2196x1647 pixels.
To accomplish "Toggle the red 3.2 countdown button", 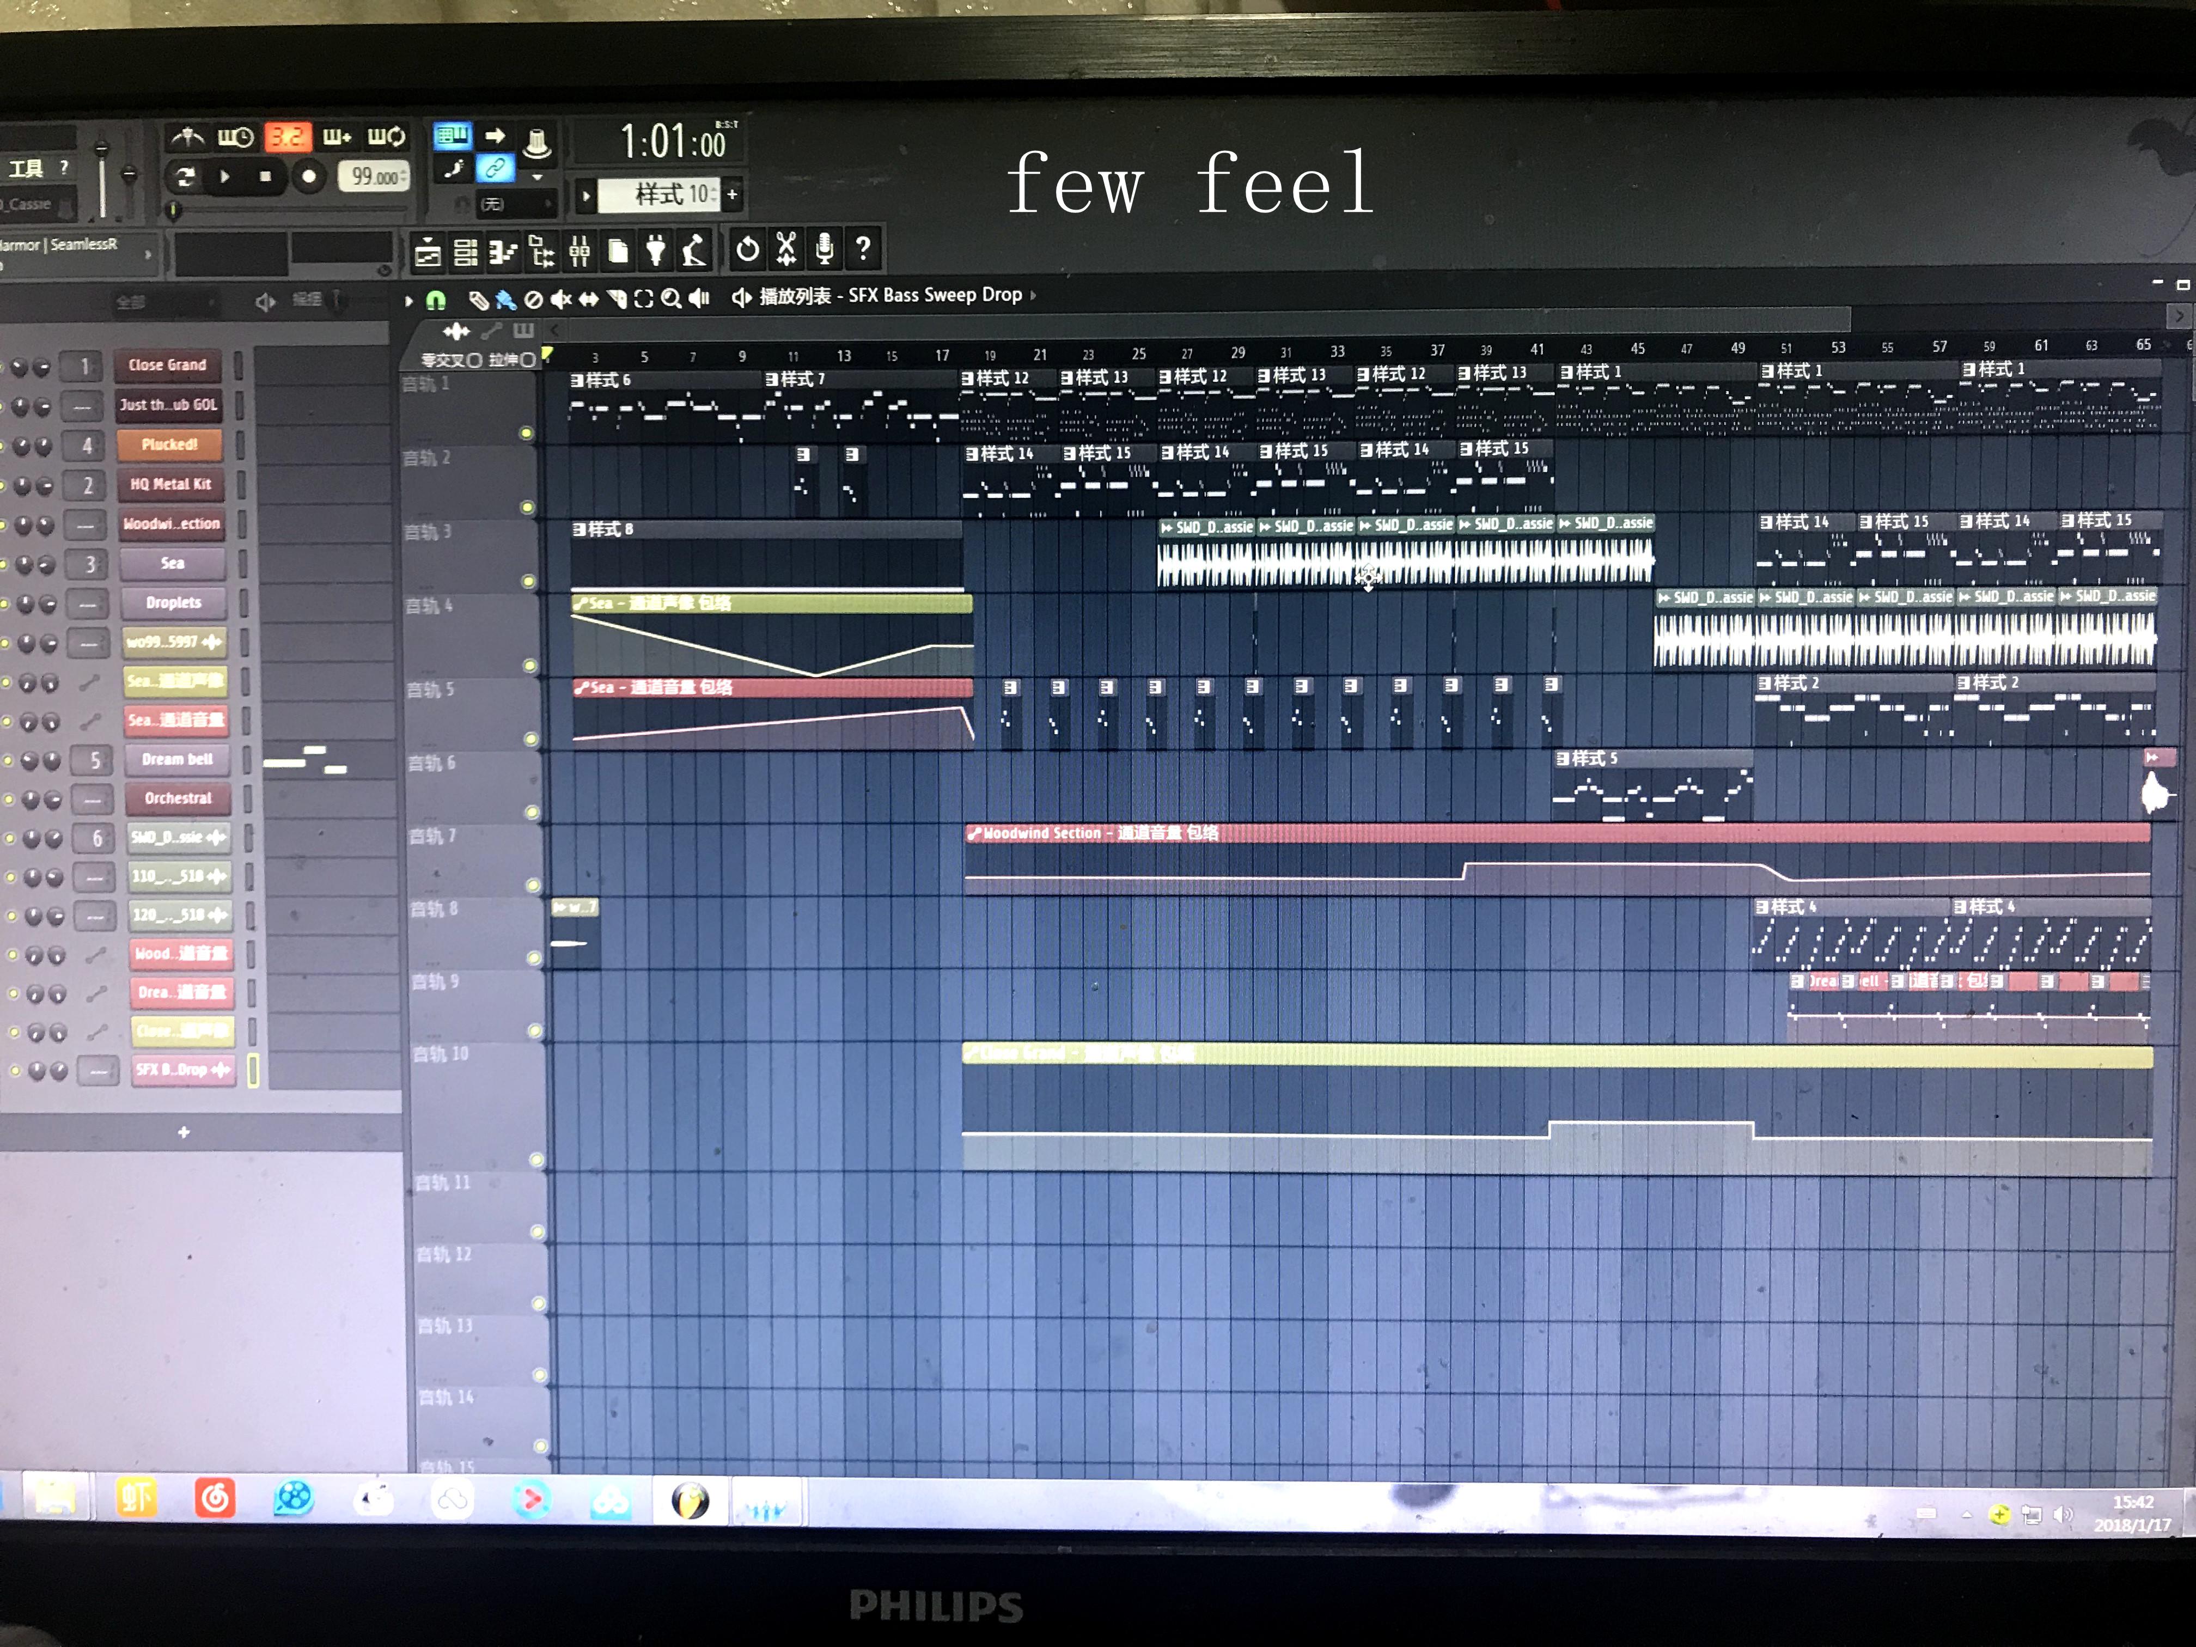I will click(288, 137).
